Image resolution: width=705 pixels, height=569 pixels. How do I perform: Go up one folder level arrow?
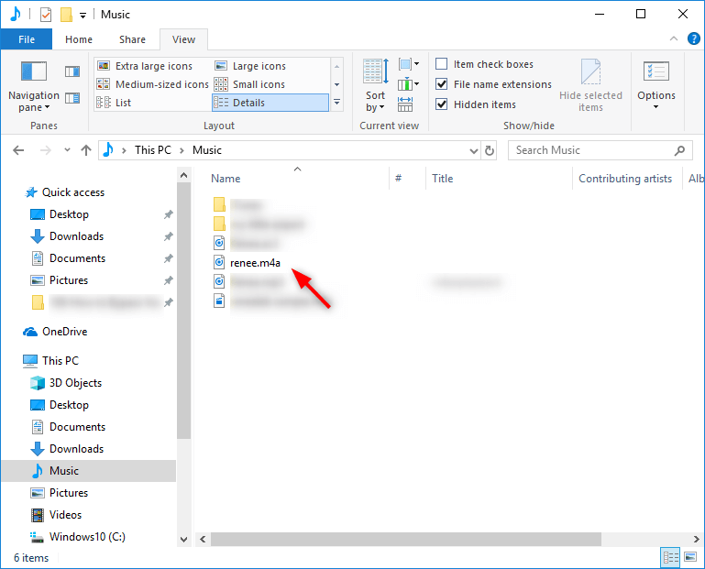(86, 150)
